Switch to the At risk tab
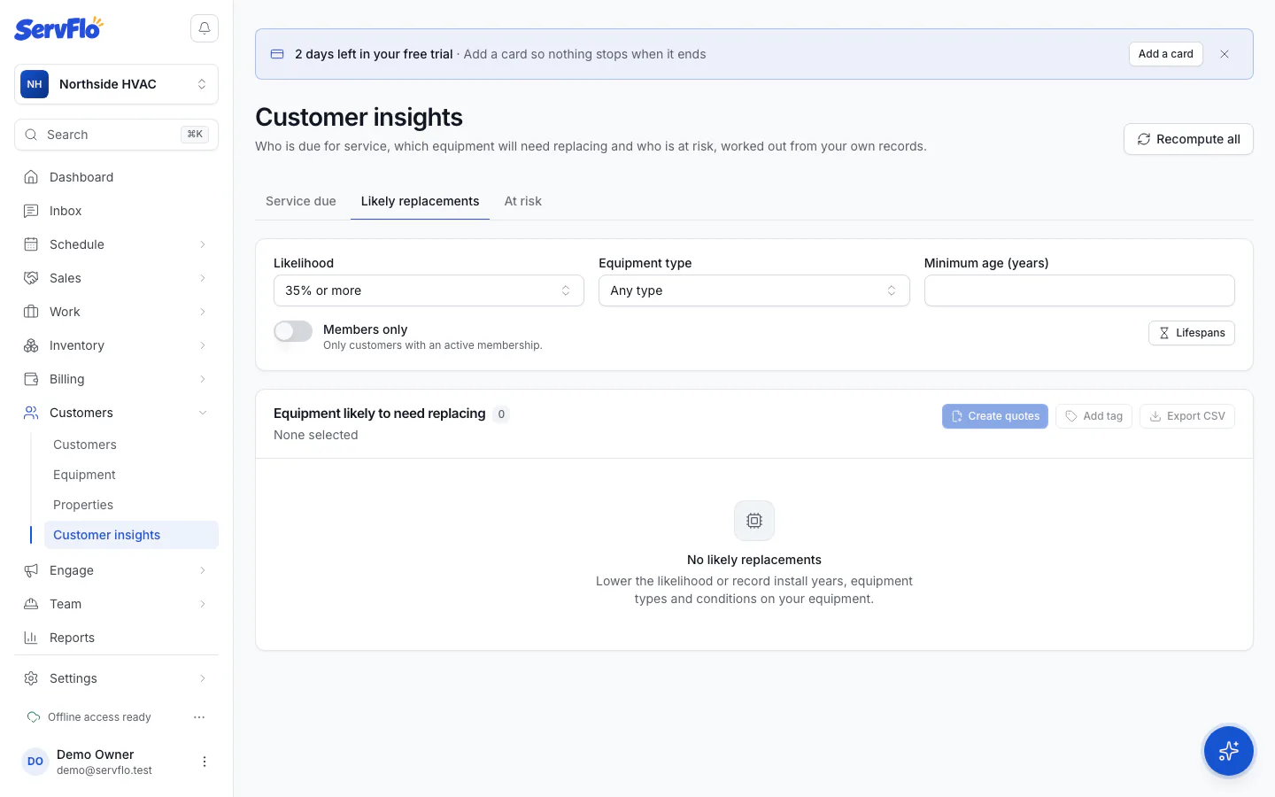 tap(523, 201)
